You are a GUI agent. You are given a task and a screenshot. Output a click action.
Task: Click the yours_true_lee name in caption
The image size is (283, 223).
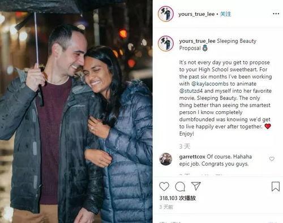197,41
